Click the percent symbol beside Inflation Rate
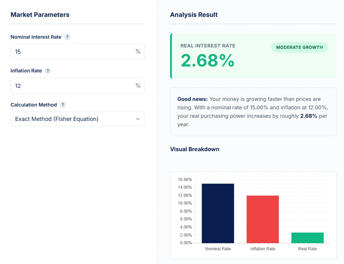 coord(138,85)
